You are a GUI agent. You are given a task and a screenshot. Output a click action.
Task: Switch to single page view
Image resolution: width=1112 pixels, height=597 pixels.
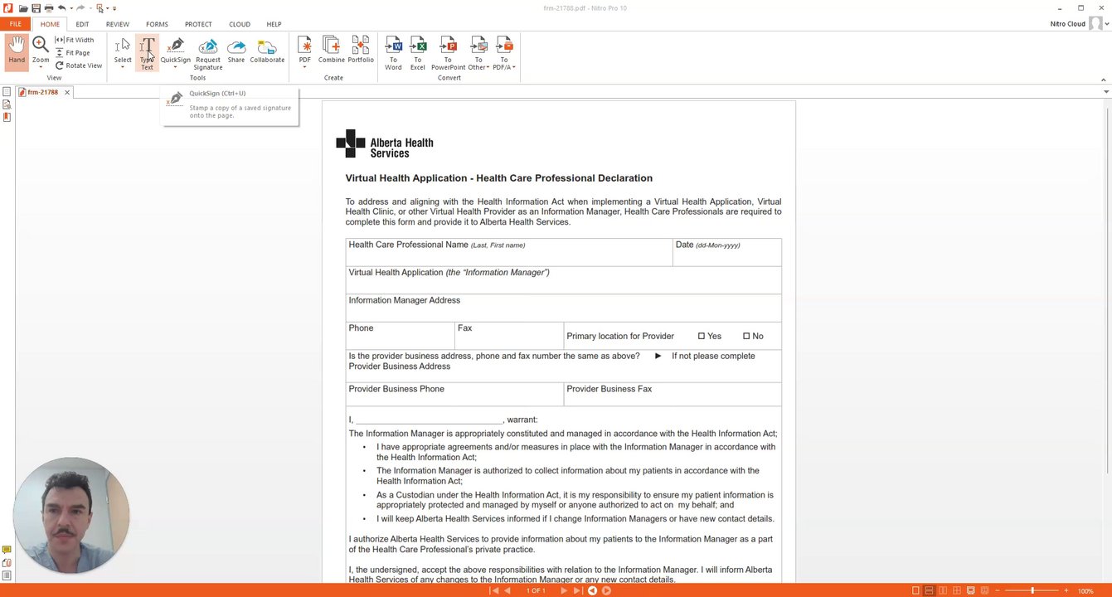click(915, 590)
